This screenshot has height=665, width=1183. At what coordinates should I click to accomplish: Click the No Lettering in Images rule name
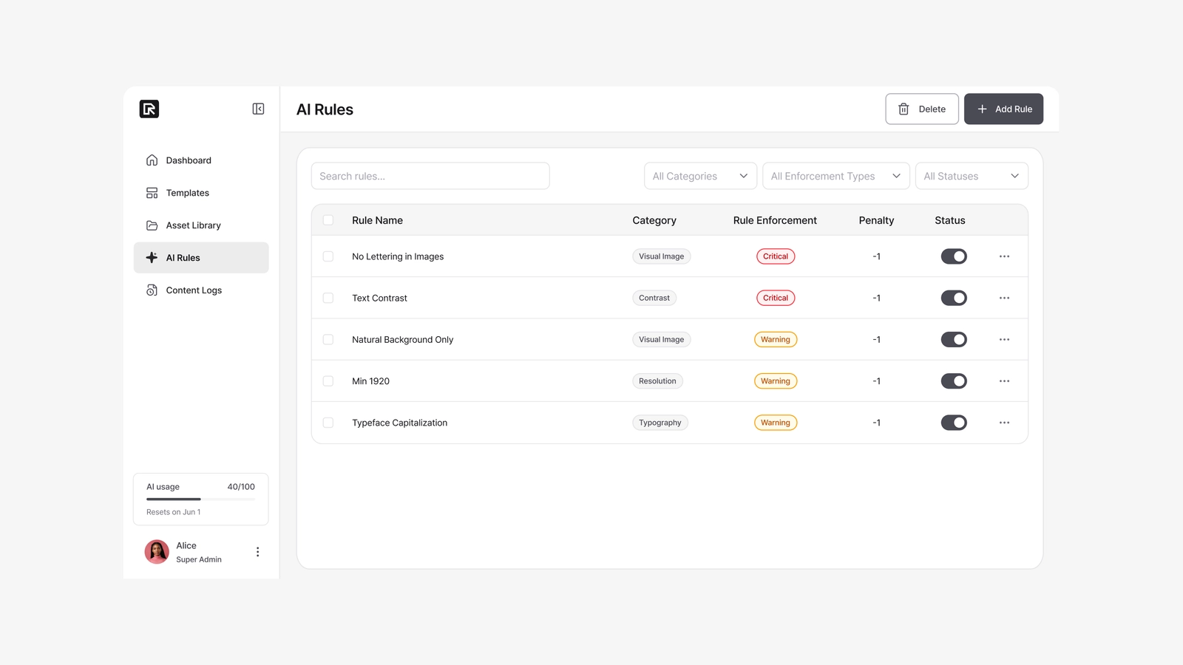point(398,256)
